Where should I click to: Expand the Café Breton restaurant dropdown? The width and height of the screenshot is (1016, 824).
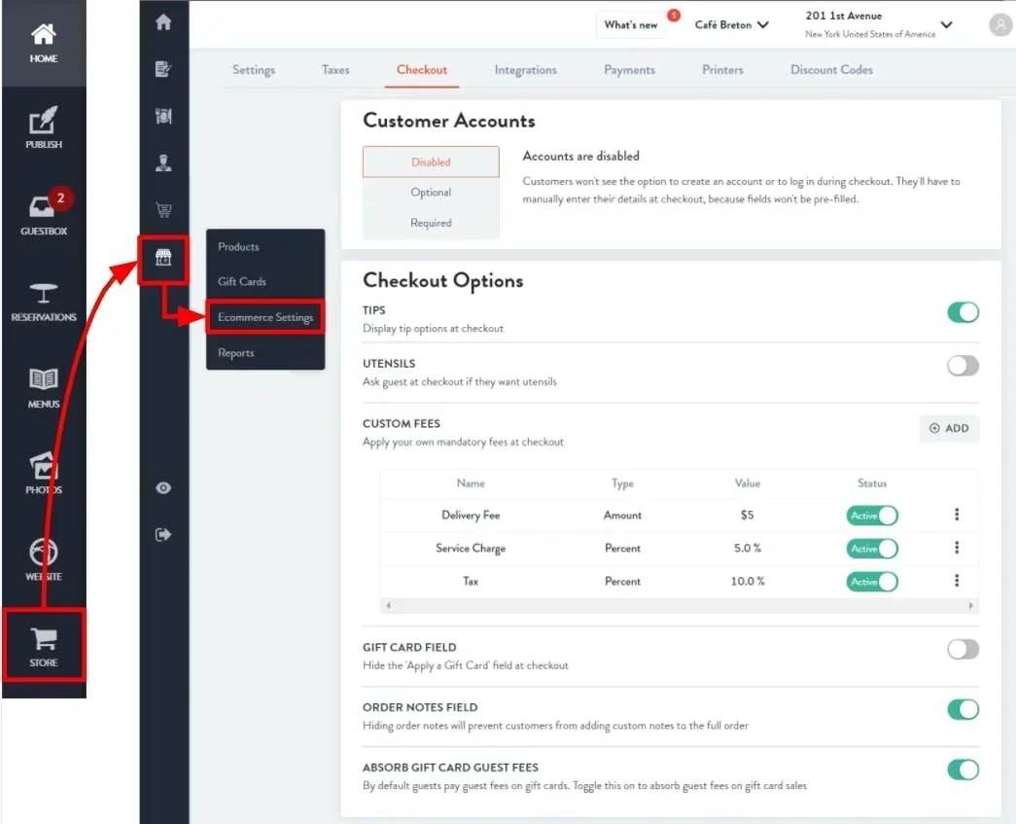[731, 24]
